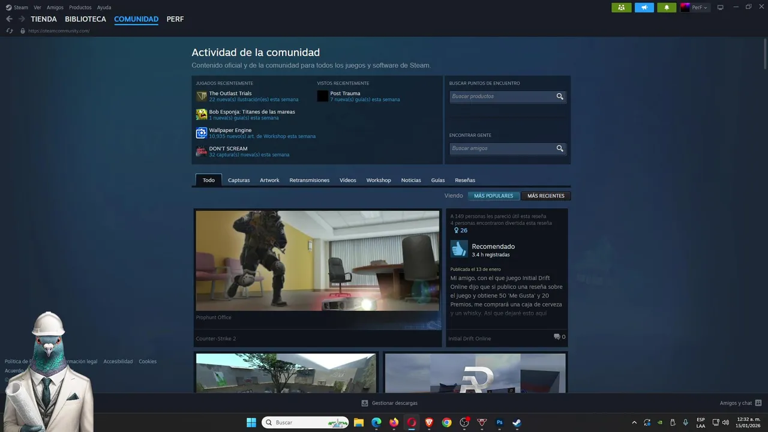Open Post Trauma community hub
Screen dimensions: 768x432
345,93
